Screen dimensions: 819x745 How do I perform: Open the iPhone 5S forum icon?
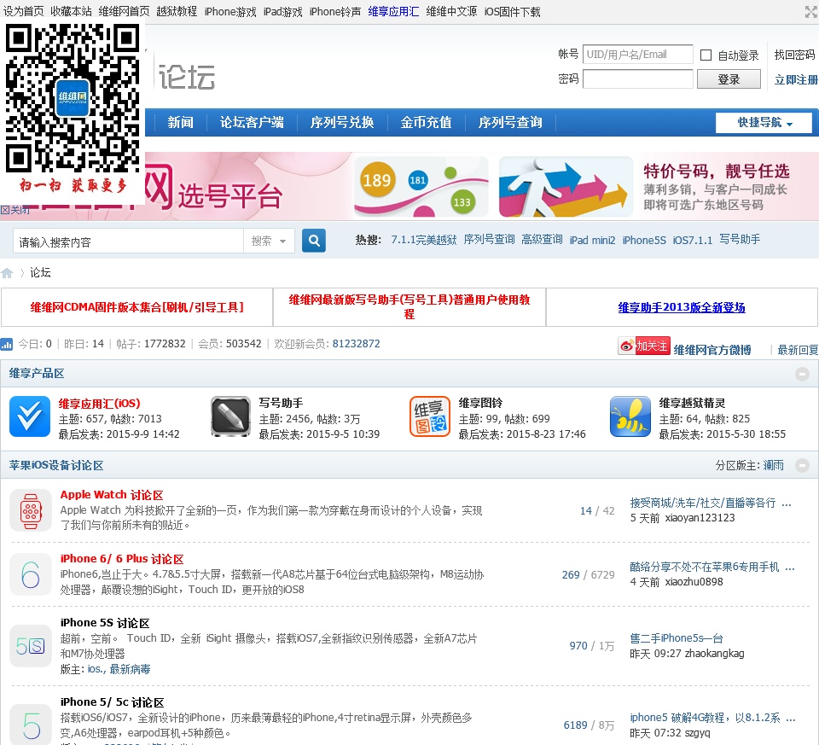(x=31, y=646)
